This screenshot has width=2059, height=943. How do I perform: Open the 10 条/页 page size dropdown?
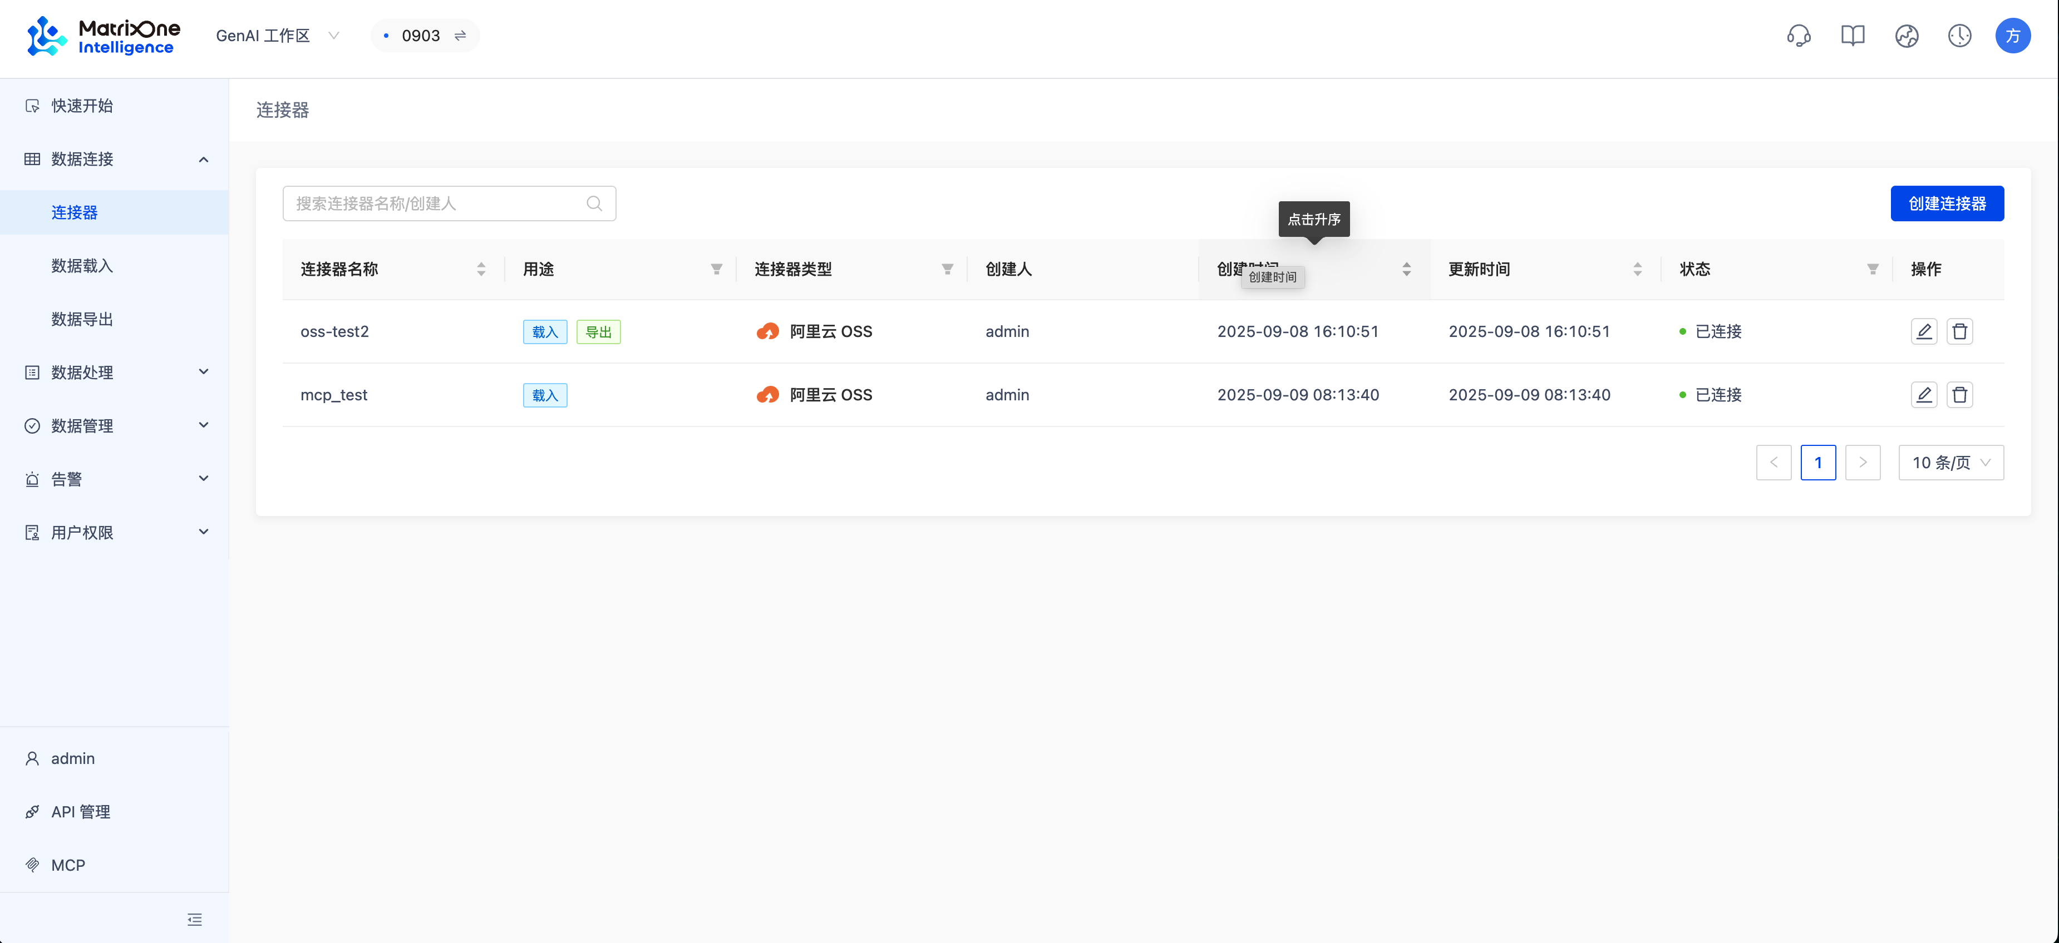1950,462
